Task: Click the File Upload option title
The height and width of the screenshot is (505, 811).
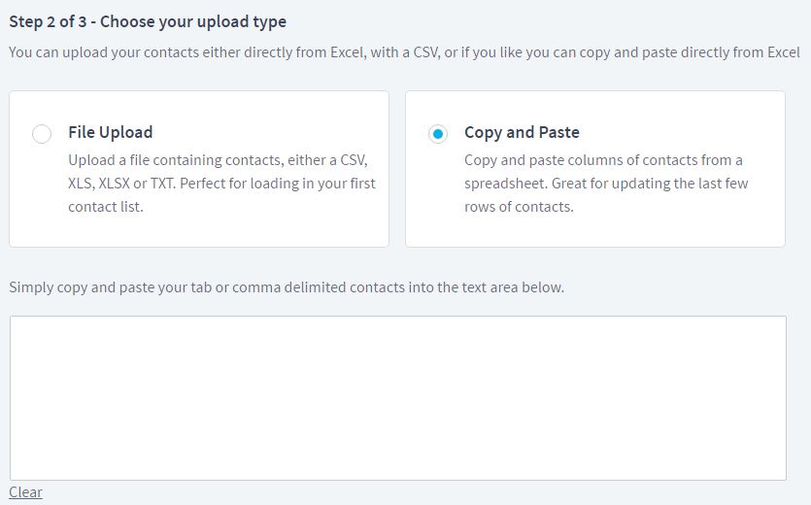Action: (x=110, y=132)
